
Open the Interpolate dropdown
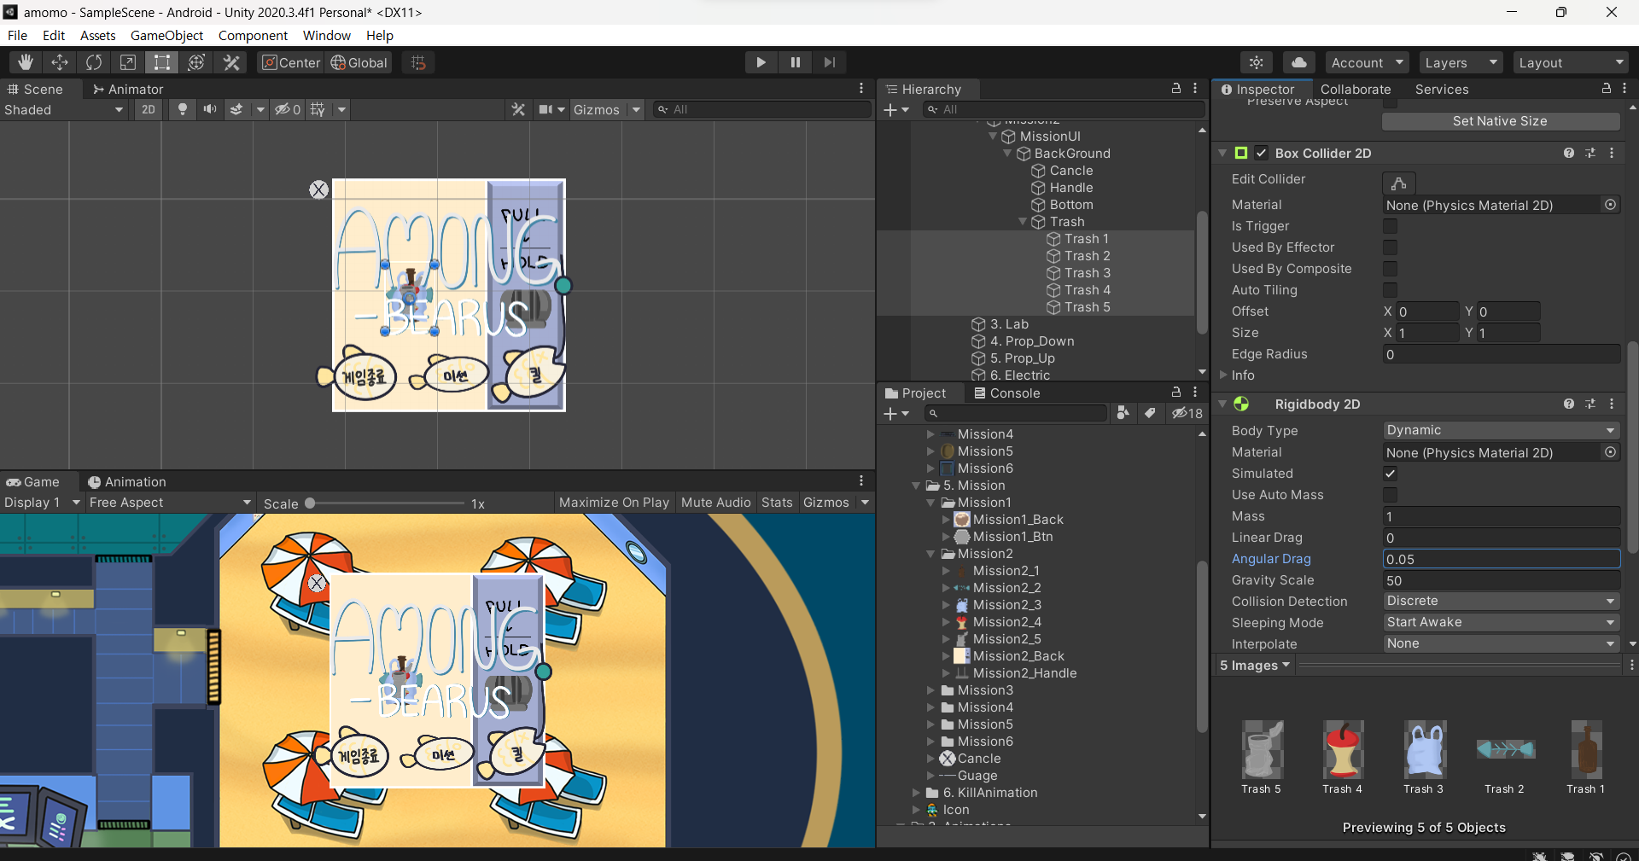click(1501, 643)
